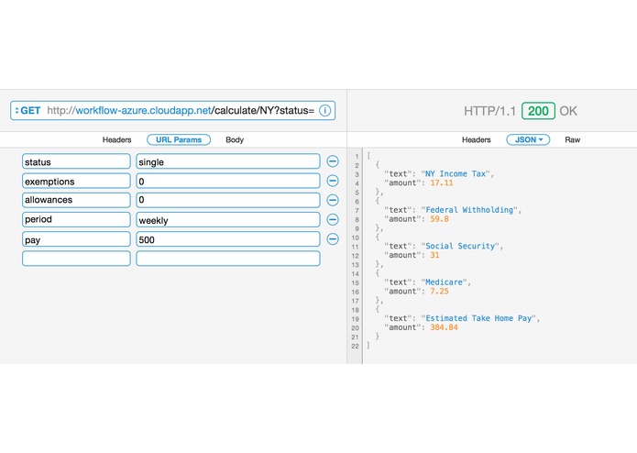Remove the exemptions parameter row
The width and height of the screenshot is (637, 453).
pos(333,181)
